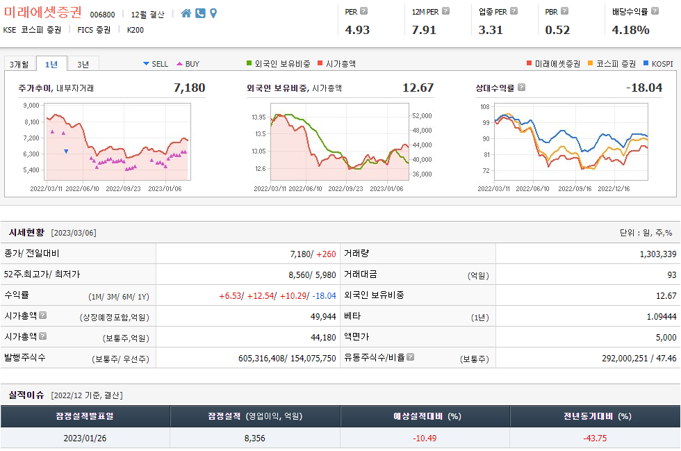
Task: Click the trading volume 1,303,339
Action: (658, 254)
